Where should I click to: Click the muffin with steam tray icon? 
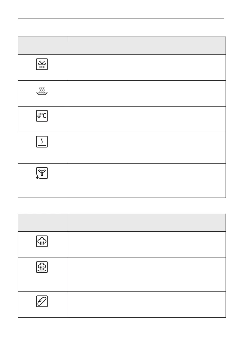42,267
